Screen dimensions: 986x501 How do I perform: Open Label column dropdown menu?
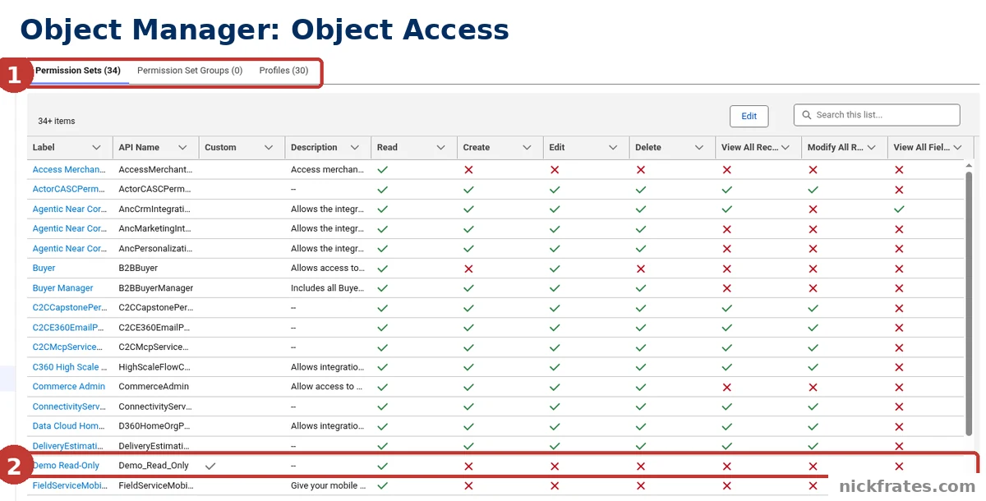[x=96, y=148]
